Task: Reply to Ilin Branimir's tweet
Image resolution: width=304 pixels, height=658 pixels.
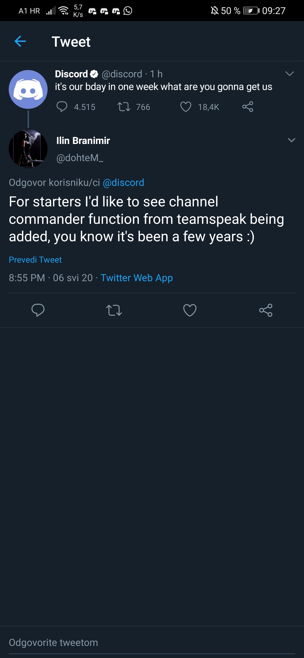Action: [38, 310]
